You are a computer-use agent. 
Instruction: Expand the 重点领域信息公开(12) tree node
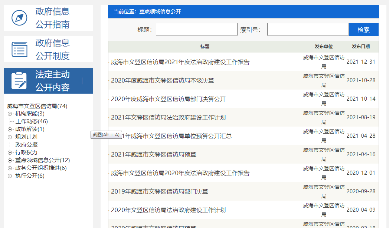[x=10, y=160]
